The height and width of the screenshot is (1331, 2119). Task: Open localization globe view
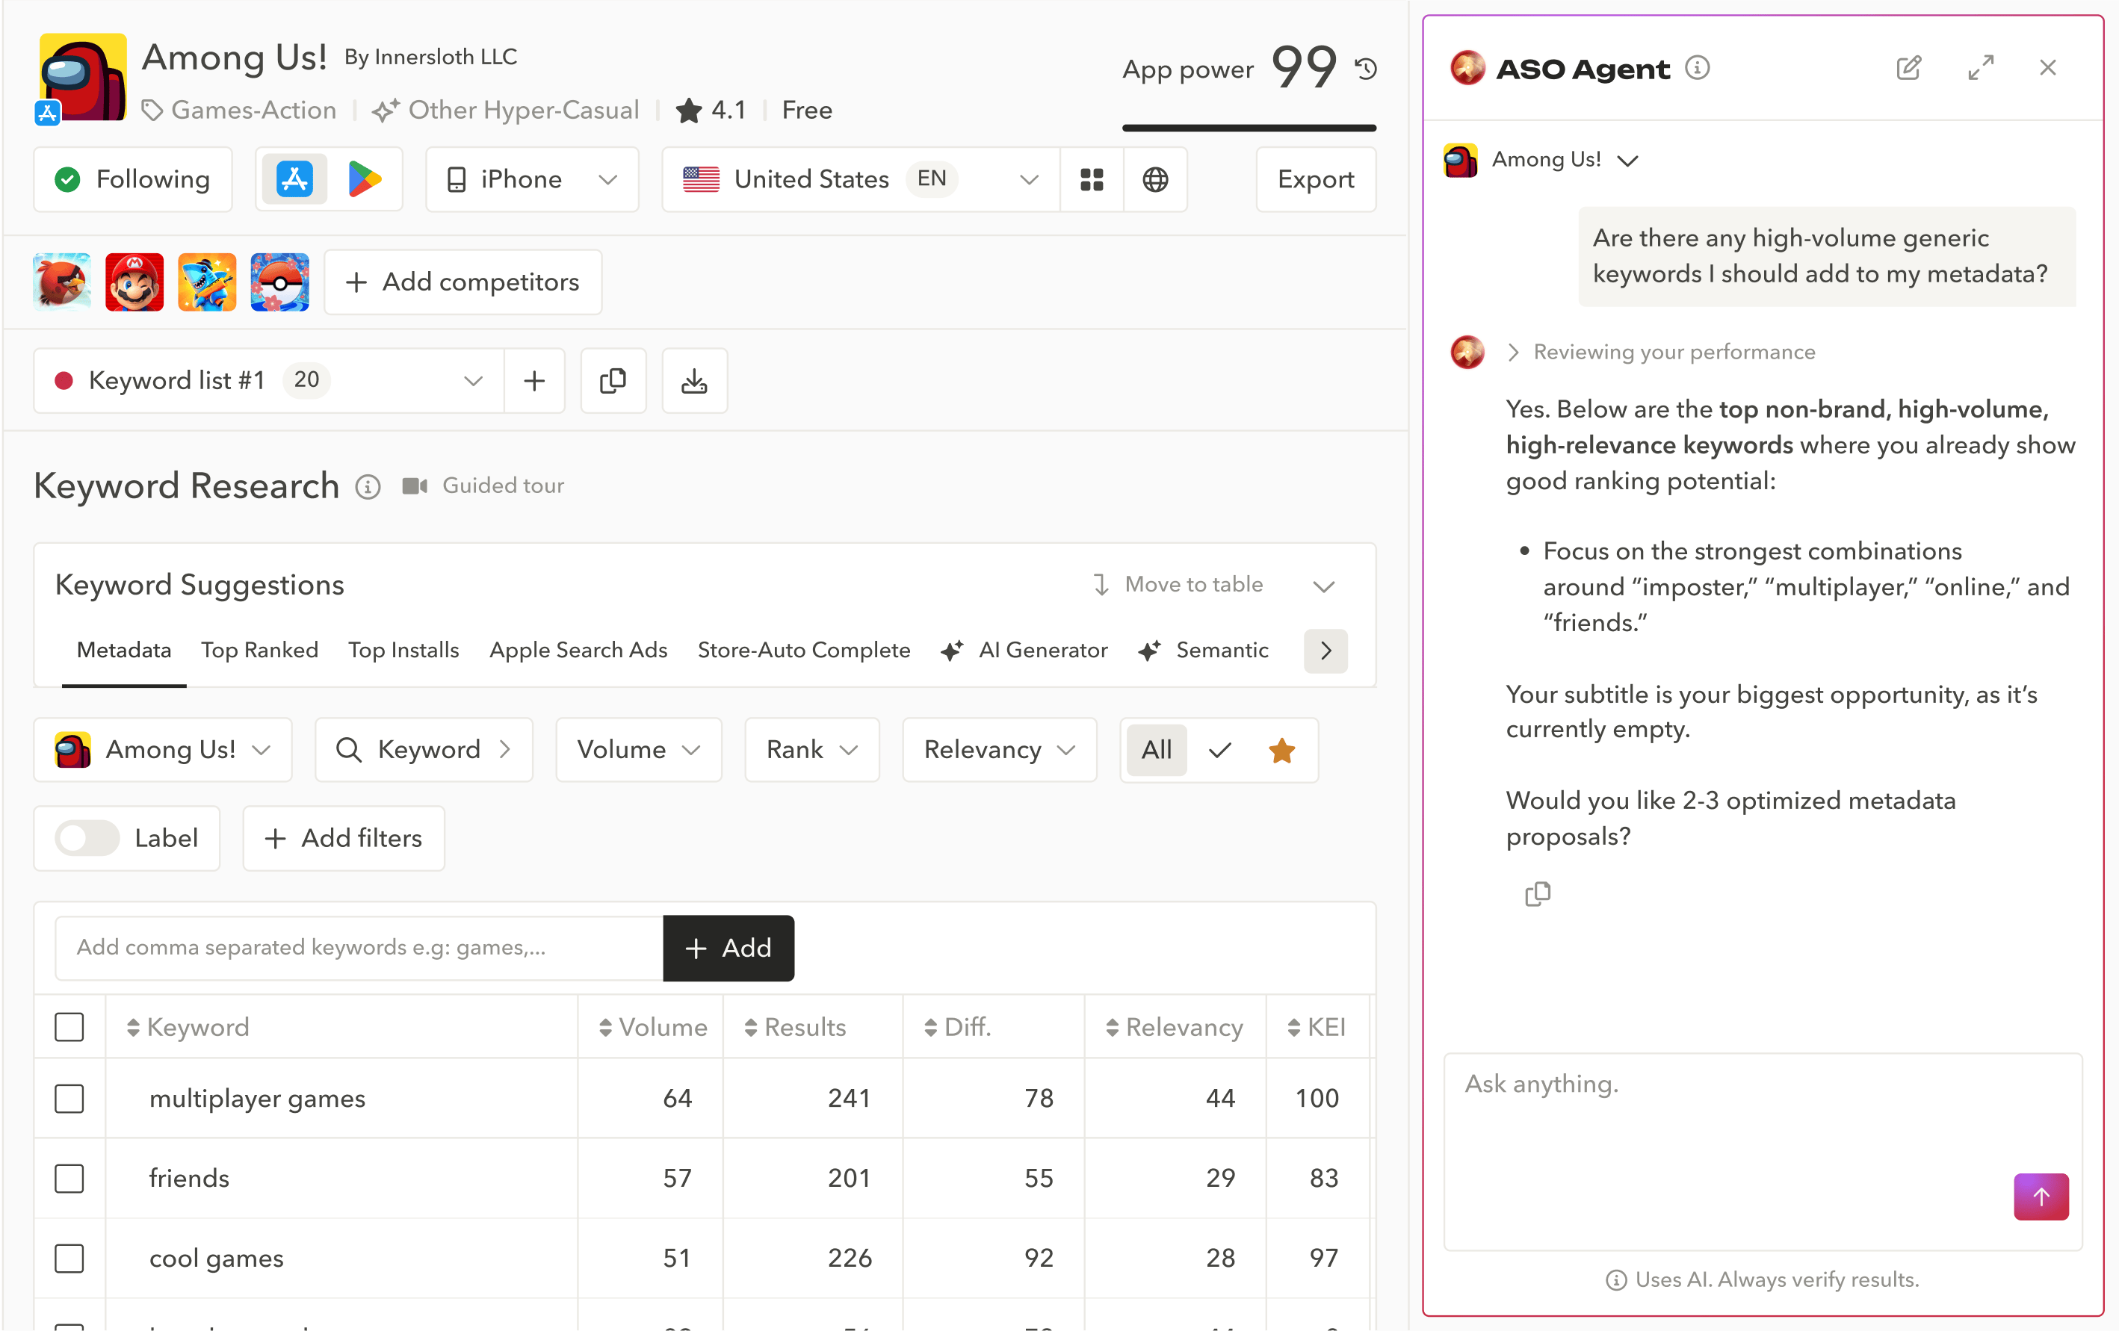point(1155,179)
